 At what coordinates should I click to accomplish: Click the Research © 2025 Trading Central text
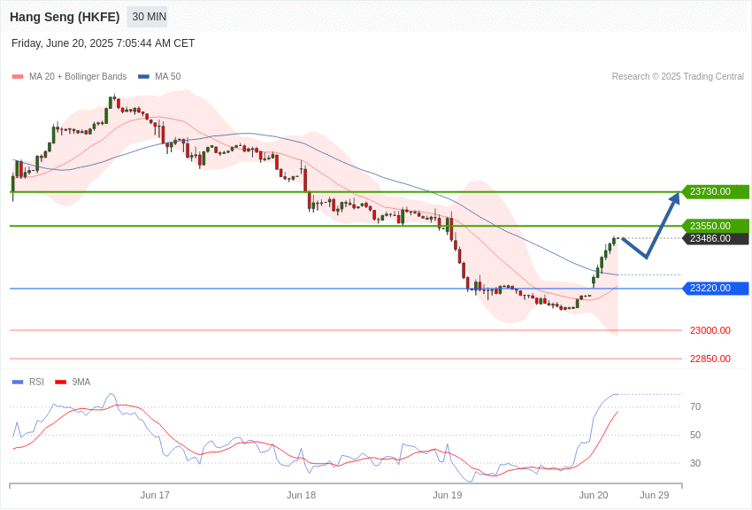[678, 76]
